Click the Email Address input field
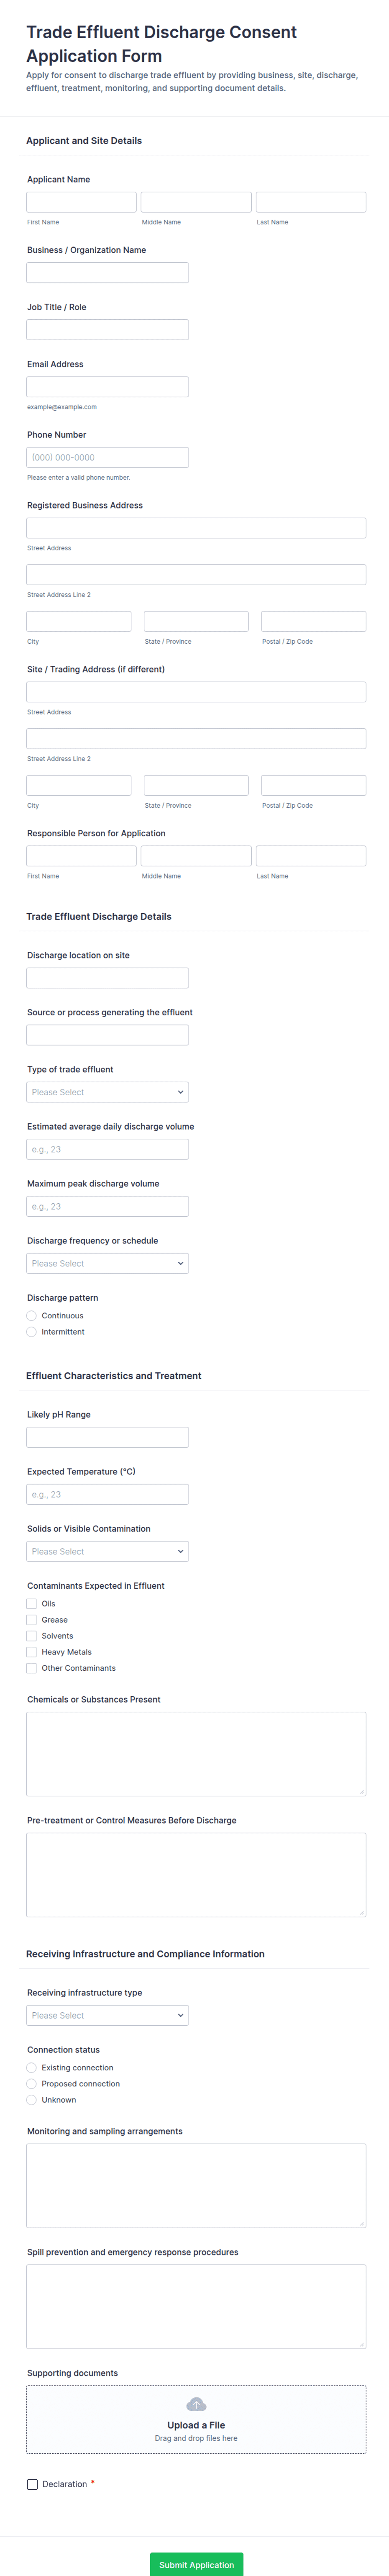The image size is (389, 2576). click(x=107, y=387)
